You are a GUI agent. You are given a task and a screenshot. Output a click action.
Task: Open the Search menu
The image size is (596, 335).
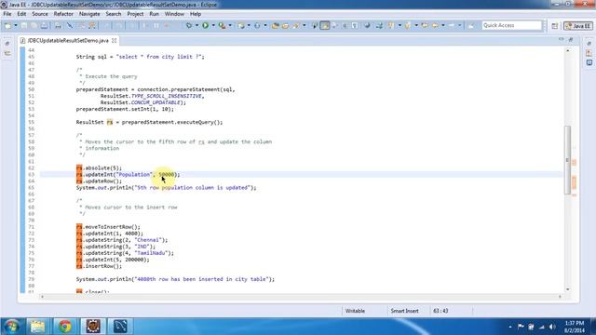click(114, 14)
